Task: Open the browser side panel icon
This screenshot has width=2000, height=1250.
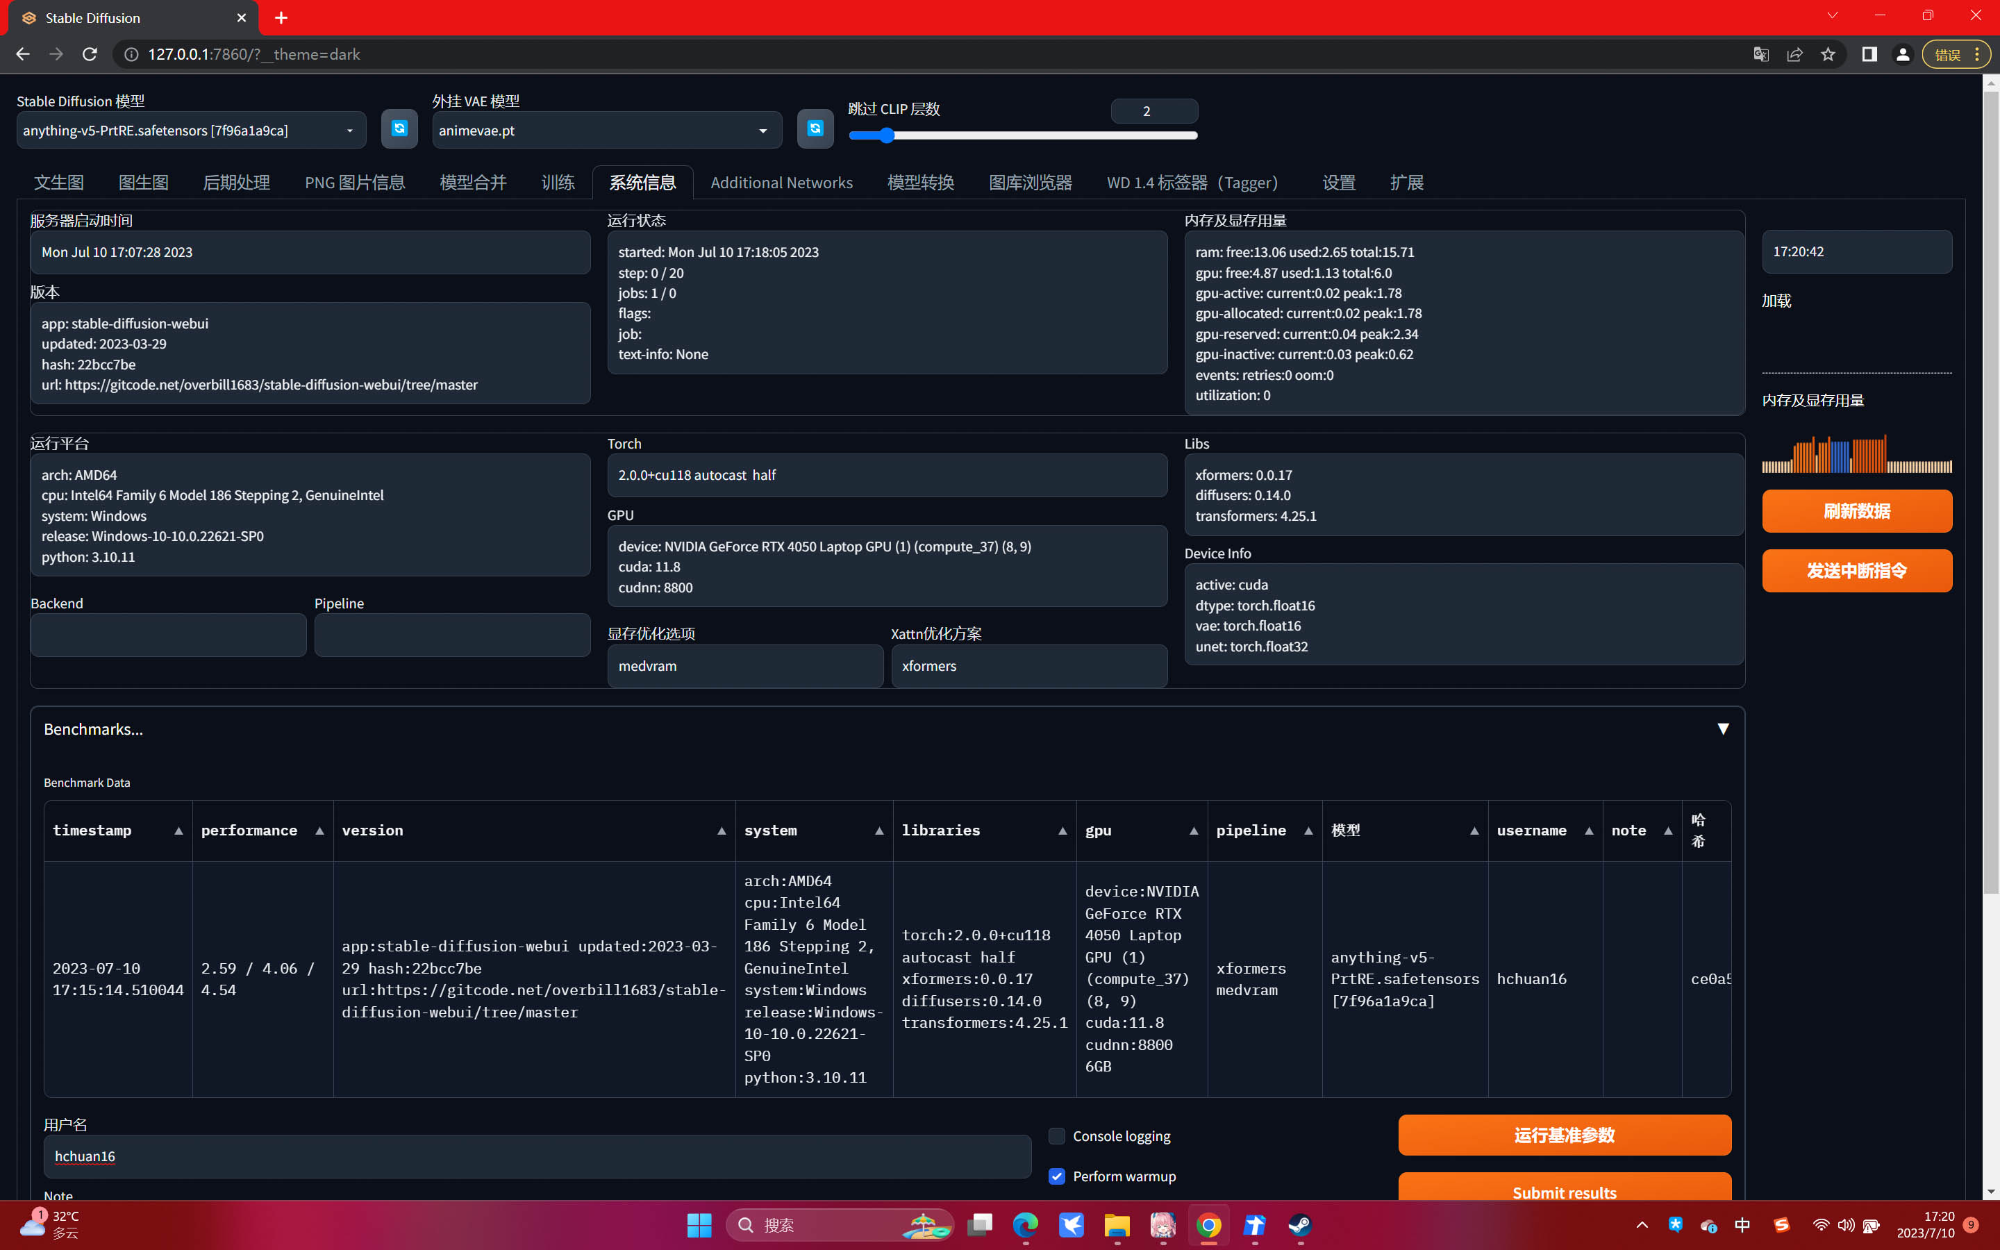Action: tap(1869, 55)
